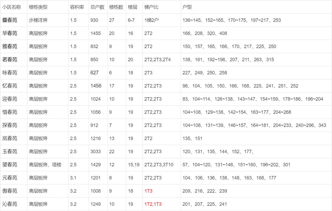Select the 6-7 floors cell
The image size is (332, 211).
(131, 20)
